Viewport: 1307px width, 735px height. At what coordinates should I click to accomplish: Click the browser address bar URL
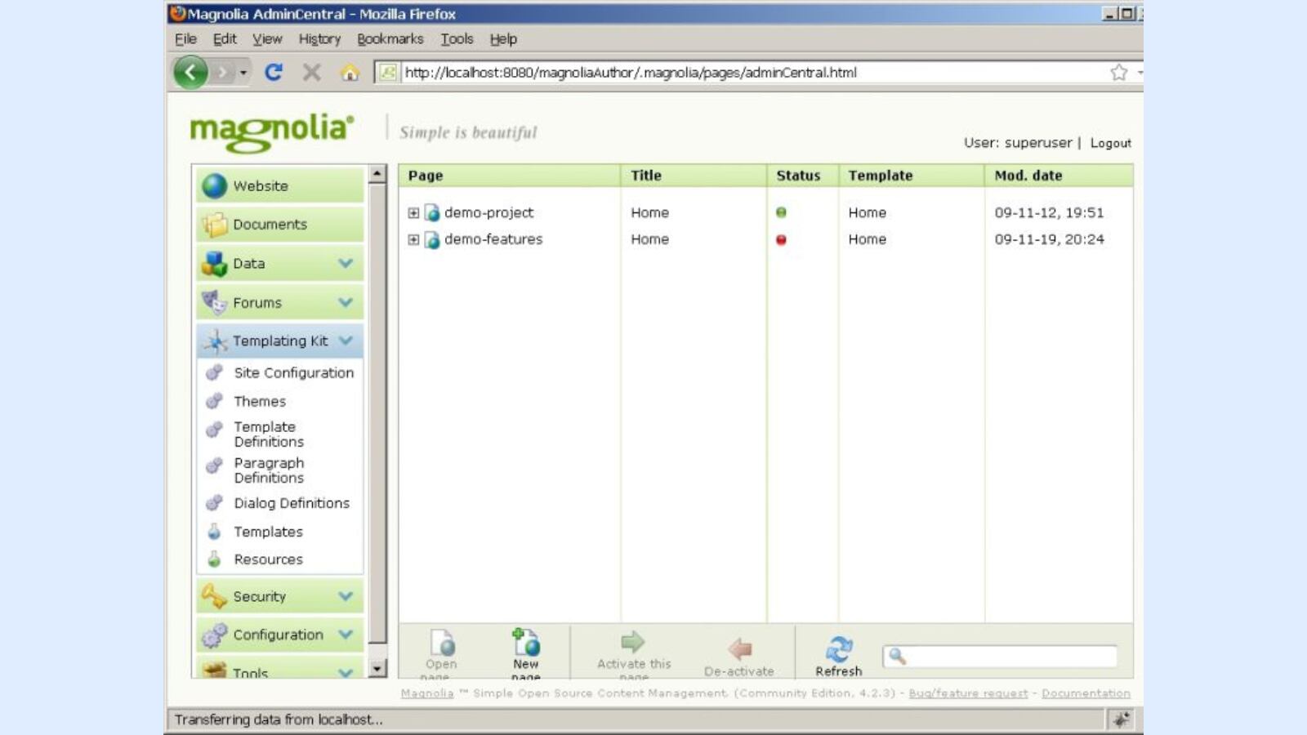coord(631,73)
